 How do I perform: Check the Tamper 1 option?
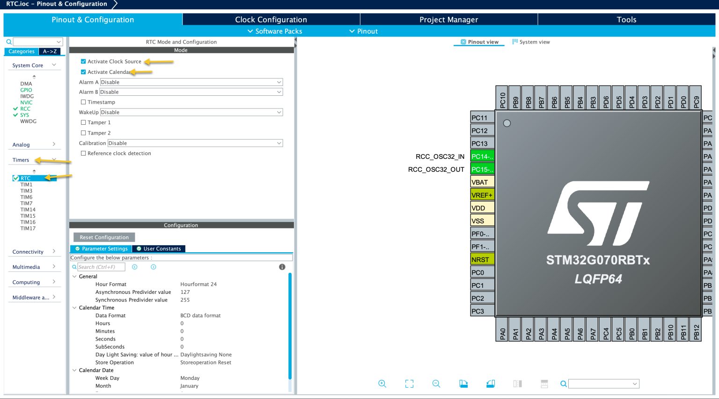pyautogui.click(x=83, y=122)
